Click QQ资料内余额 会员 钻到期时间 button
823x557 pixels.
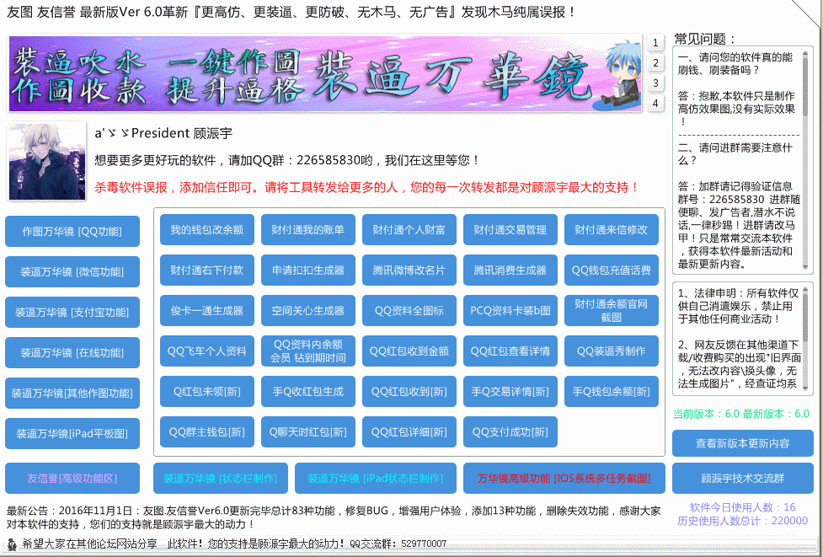point(308,351)
